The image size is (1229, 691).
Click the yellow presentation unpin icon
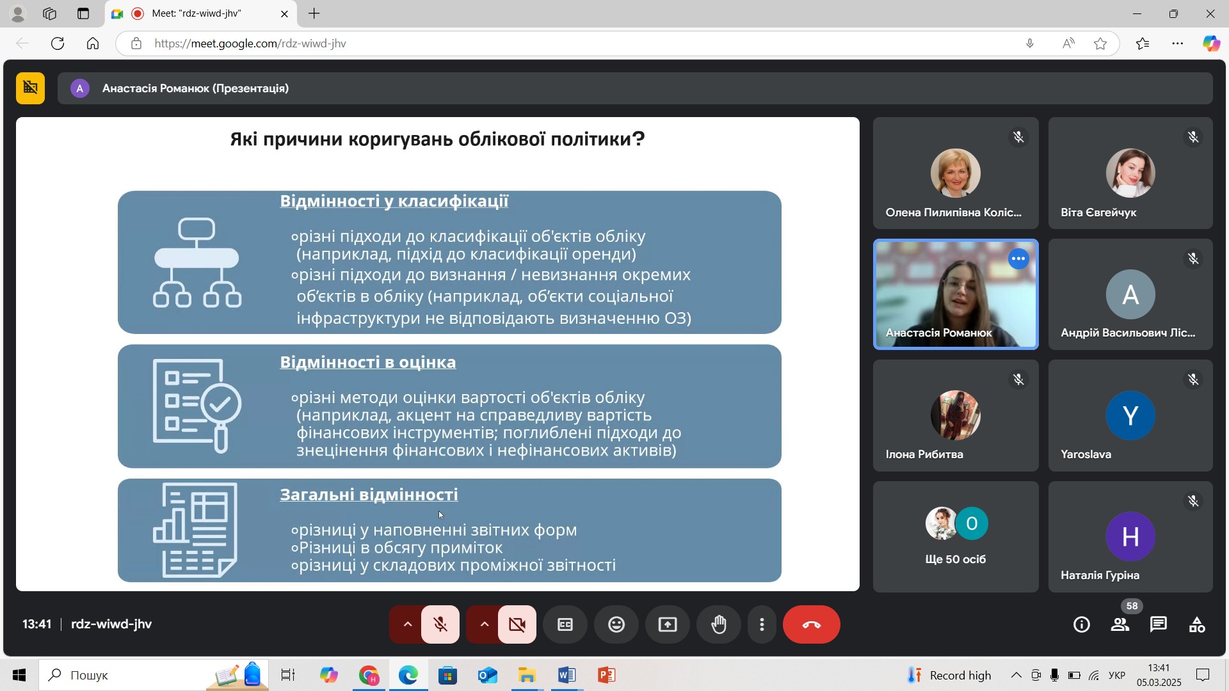click(x=30, y=88)
